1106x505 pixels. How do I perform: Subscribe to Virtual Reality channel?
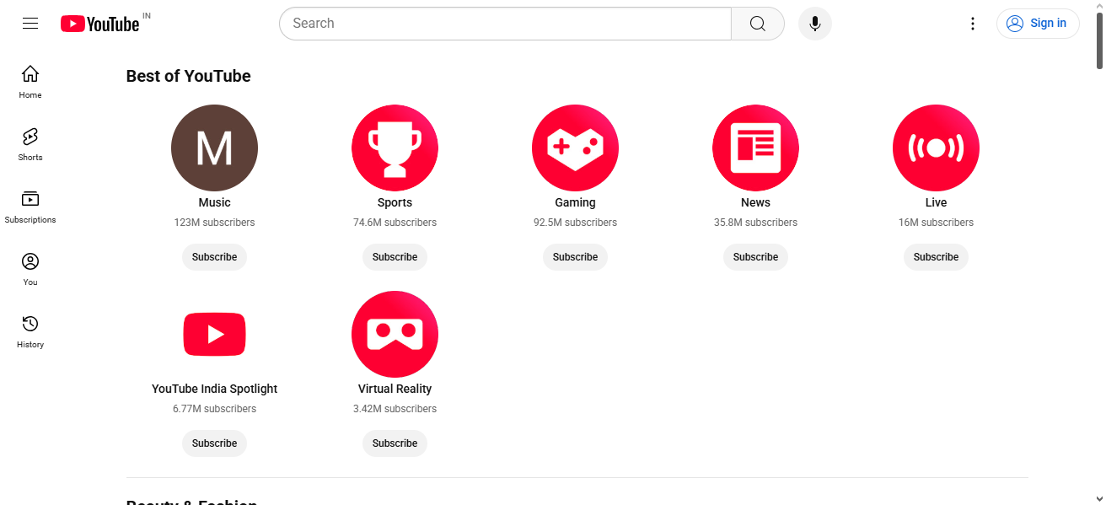(395, 443)
